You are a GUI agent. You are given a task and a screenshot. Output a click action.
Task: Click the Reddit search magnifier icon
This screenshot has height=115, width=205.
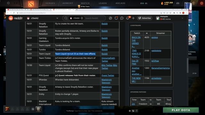pos(66,18)
